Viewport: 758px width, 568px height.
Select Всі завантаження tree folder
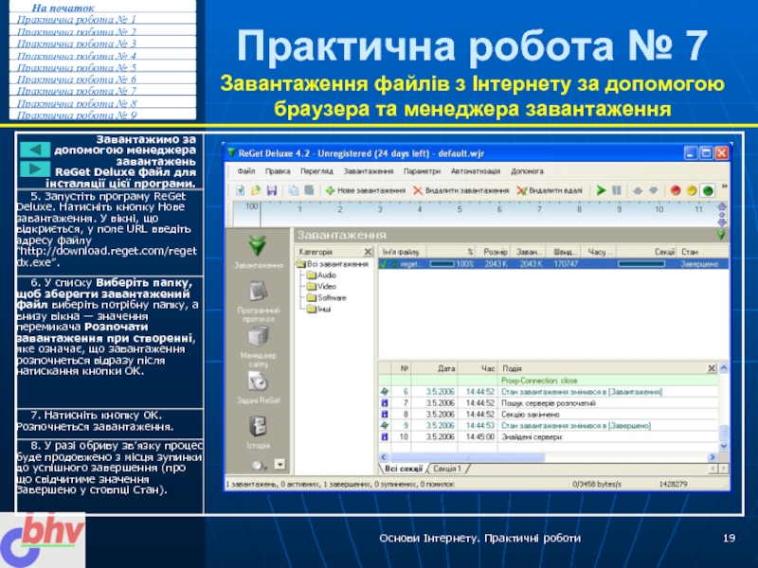click(333, 264)
